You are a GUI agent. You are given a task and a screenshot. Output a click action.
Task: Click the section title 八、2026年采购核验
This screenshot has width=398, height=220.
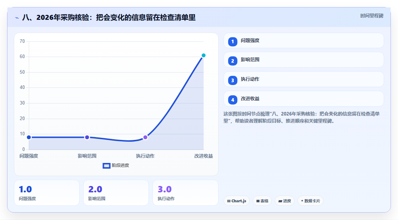[x=109, y=17]
